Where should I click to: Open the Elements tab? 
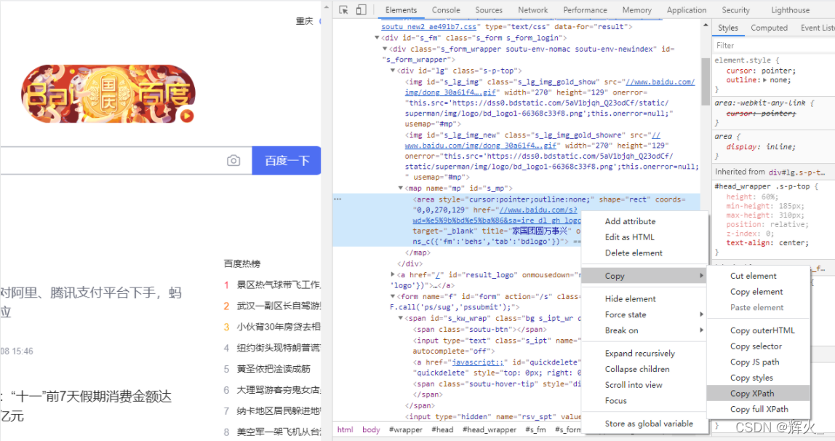(401, 9)
